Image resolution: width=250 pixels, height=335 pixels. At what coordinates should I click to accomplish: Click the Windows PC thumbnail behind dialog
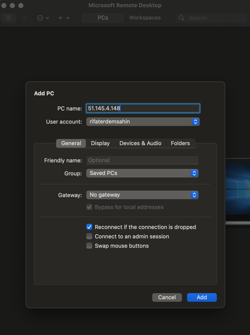(238, 191)
